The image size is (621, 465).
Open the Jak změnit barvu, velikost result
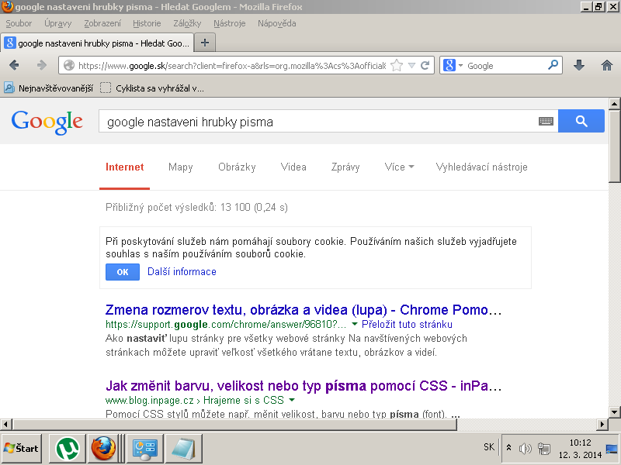tap(304, 385)
